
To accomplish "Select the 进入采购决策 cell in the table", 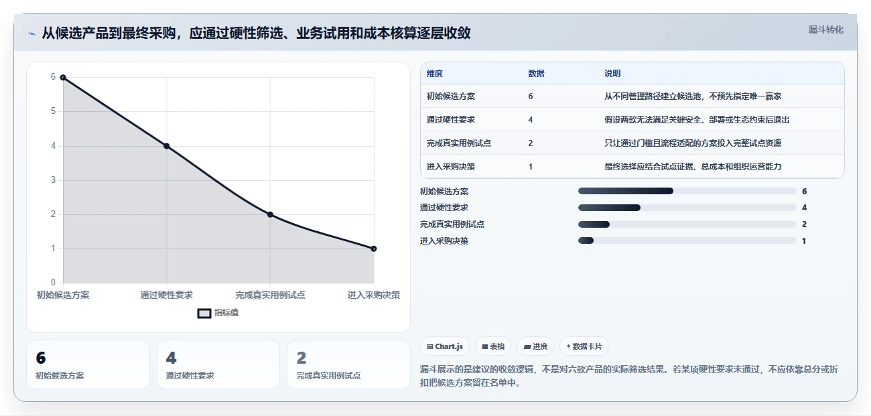I will [451, 167].
